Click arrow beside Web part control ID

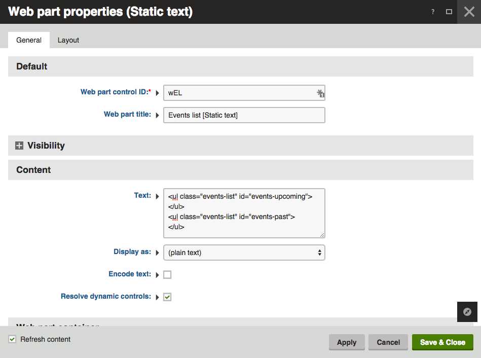(157, 93)
